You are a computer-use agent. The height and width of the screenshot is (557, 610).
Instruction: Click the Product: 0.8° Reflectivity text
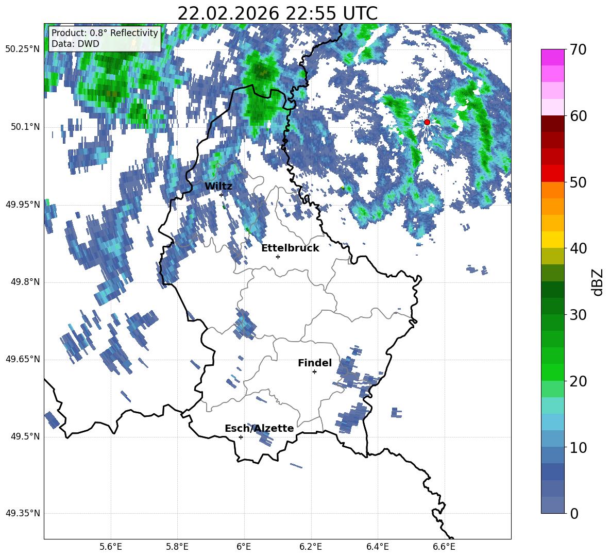(105, 32)
